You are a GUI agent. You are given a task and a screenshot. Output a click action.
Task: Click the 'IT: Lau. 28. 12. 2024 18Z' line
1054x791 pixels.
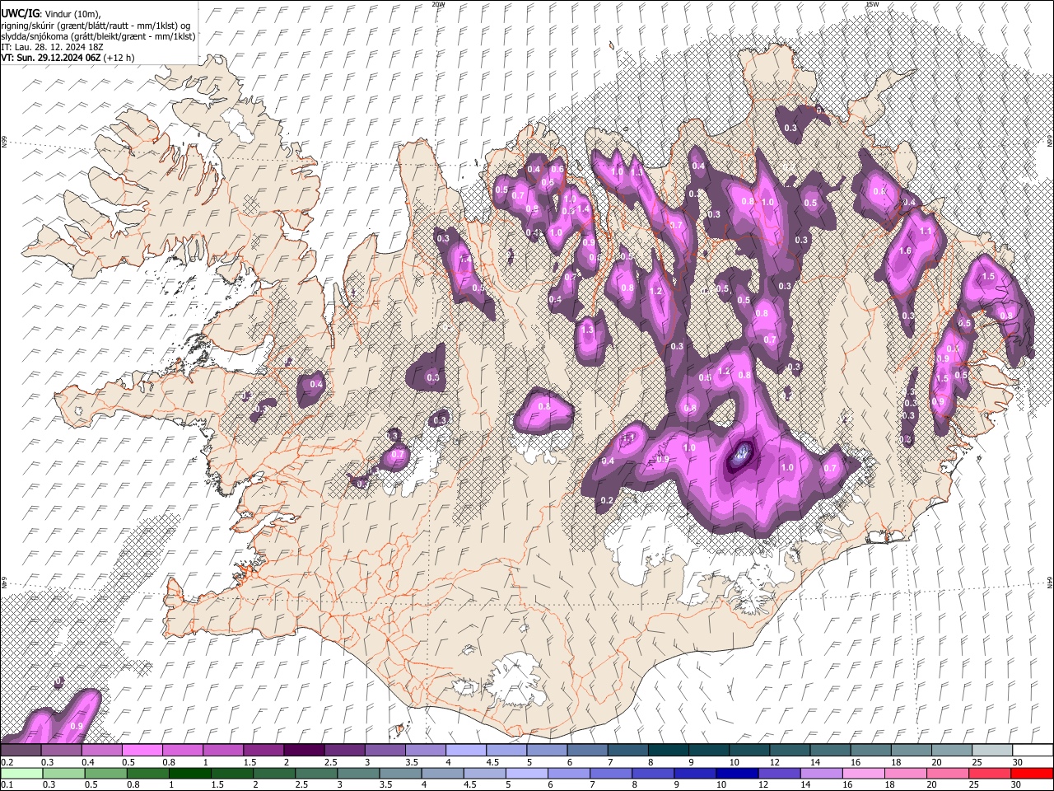point(52,47)
